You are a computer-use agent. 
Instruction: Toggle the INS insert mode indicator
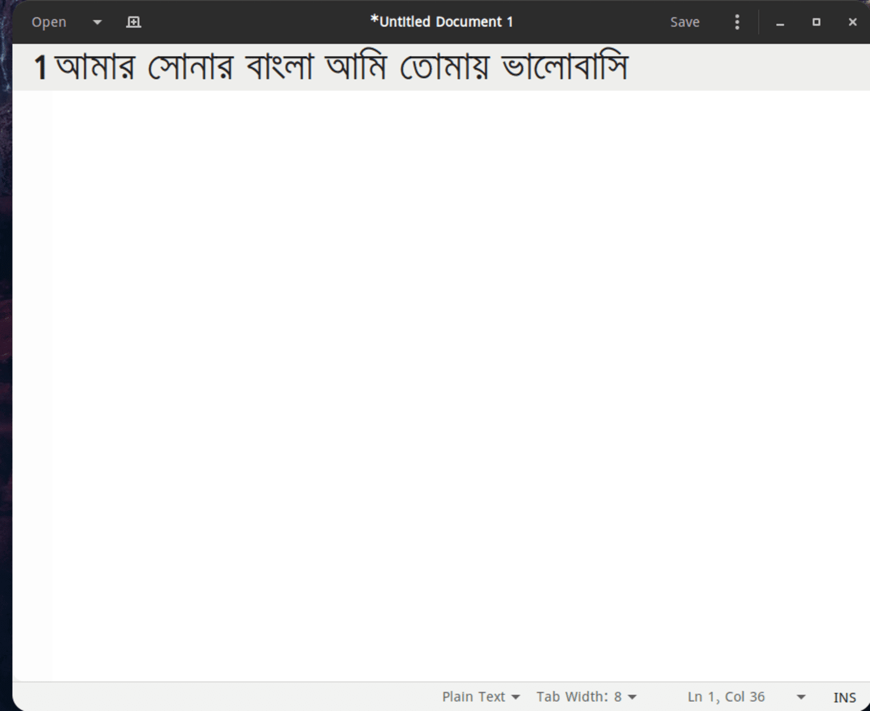844,697
